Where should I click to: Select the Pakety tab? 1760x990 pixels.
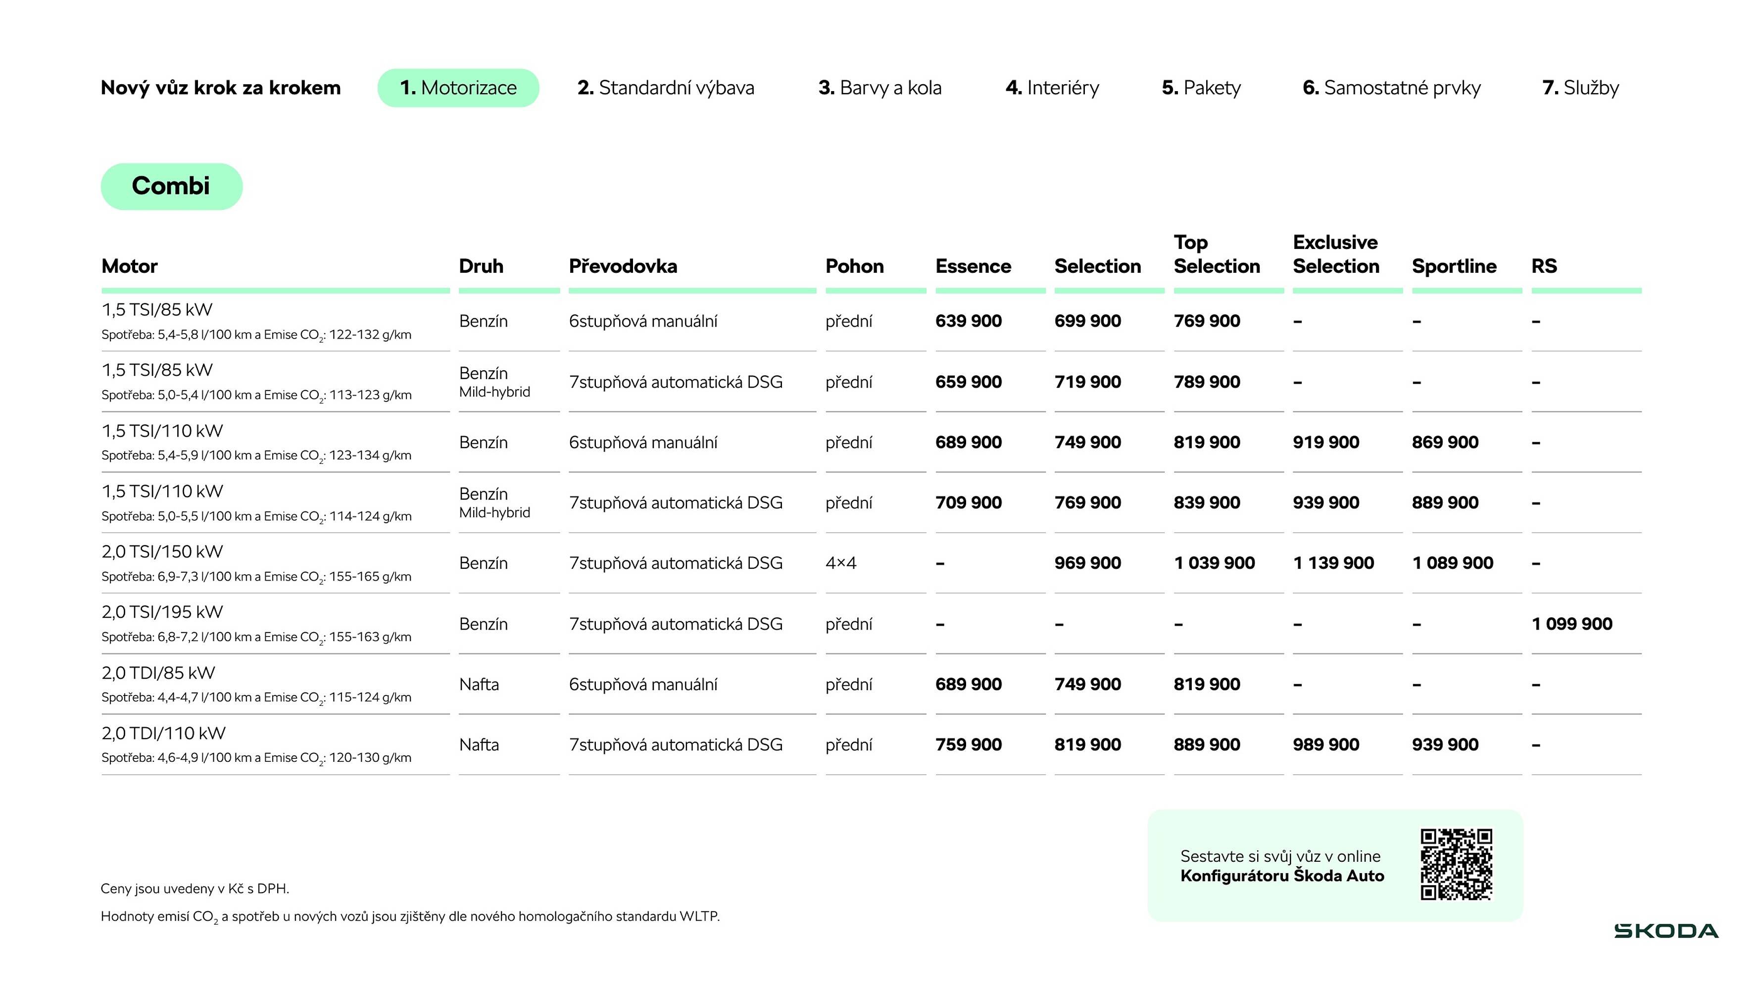click(x=1201, y=88)
